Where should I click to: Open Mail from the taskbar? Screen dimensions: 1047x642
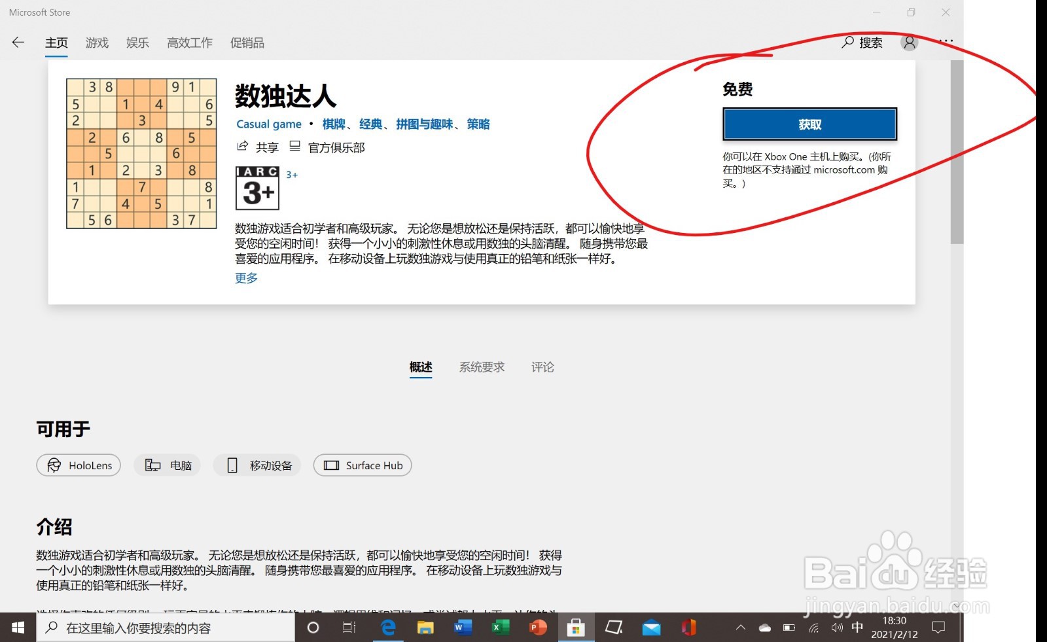tap(651, 628)
